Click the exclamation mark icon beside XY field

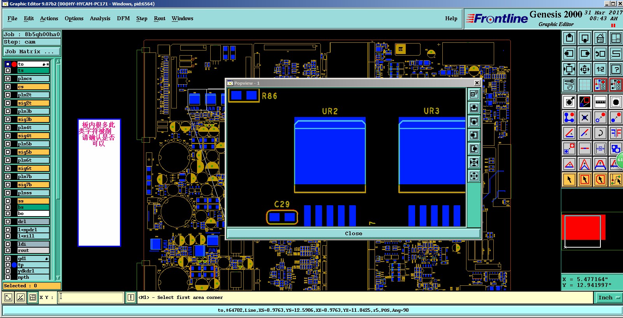(x=130, y=297)
